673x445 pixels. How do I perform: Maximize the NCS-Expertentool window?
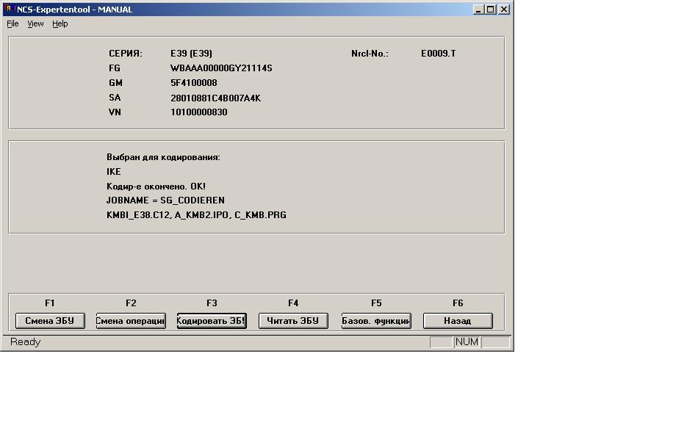click(x=491, y=10)
